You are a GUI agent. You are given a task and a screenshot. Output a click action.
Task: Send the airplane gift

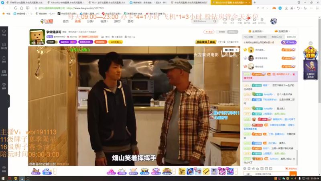click(x=198, y=171)
